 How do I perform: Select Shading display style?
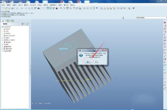pyautogui.click(x=94, y=8)
